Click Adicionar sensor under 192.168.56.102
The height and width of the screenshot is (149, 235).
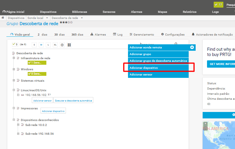point(42,101)
